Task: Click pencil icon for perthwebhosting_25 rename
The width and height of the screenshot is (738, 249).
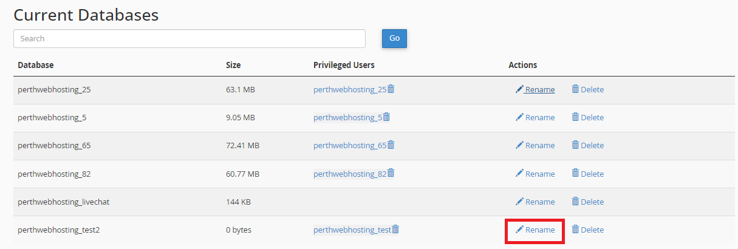Action: coord(519,89)
